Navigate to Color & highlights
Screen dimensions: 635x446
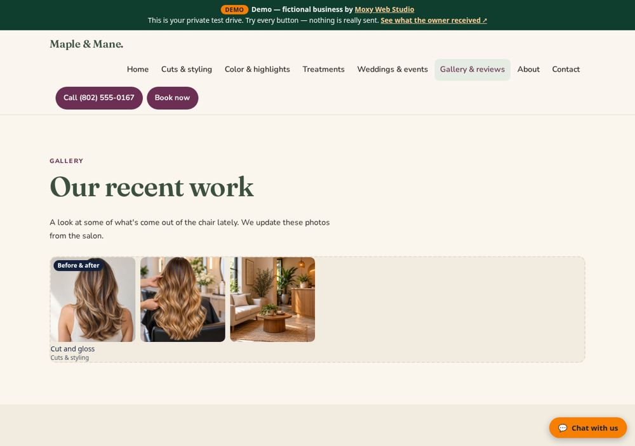tap(257, 69)
